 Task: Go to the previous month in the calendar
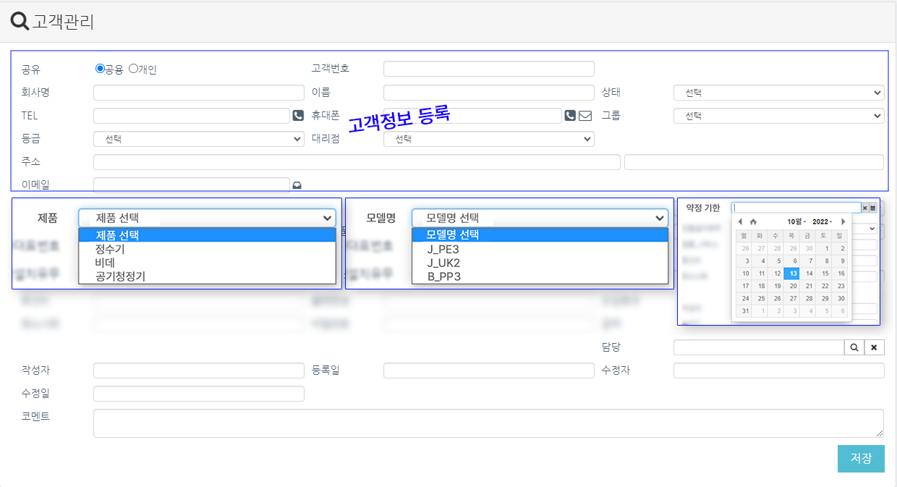[740, 221]
